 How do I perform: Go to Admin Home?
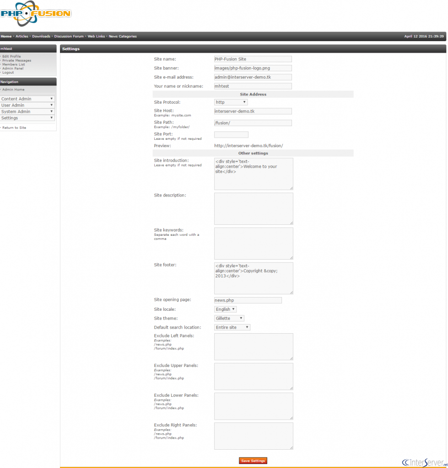click(x=13, y=90)
